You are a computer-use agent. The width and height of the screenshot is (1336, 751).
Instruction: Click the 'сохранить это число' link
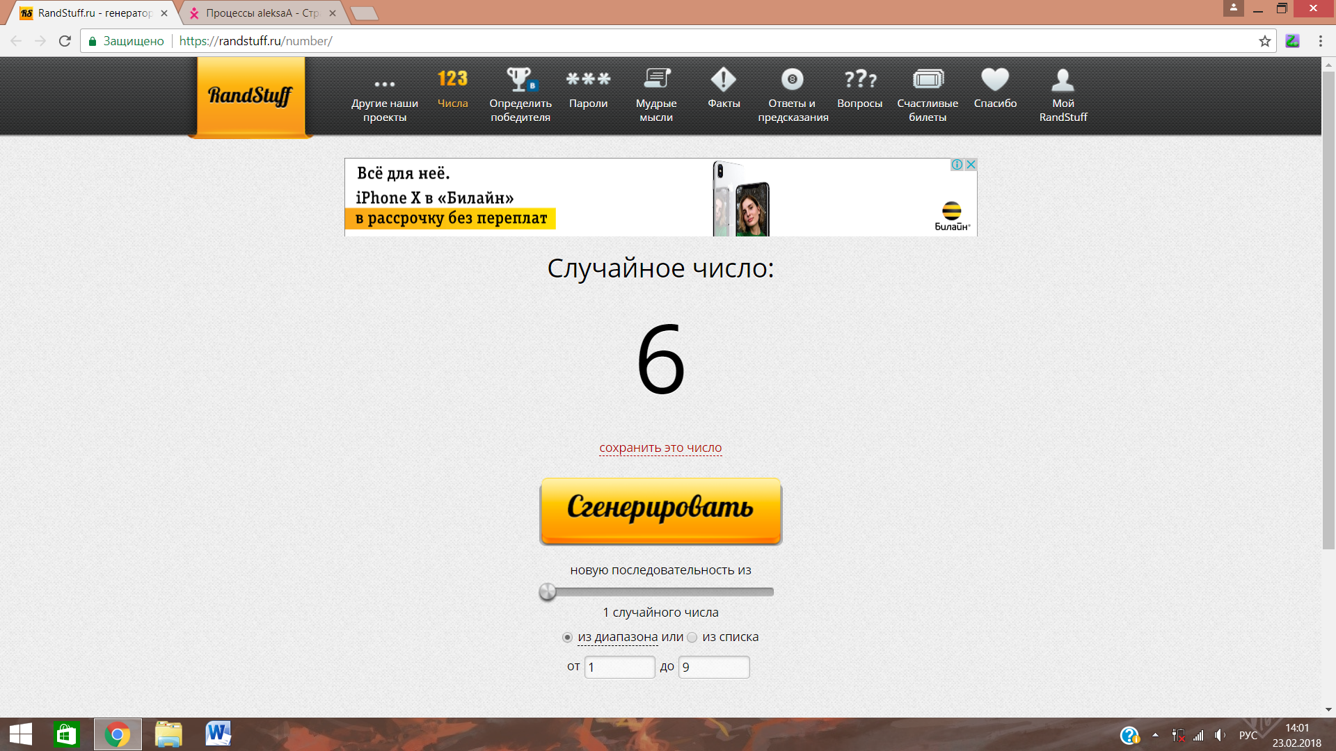click(x=660, y=448)
